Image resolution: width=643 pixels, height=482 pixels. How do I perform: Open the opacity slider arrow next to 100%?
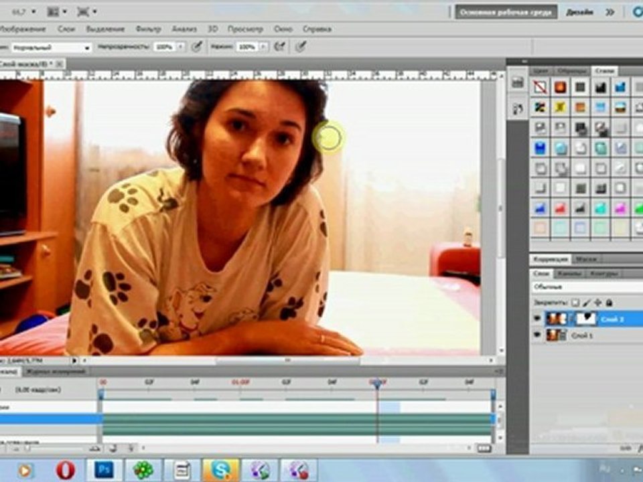point(181,47)
